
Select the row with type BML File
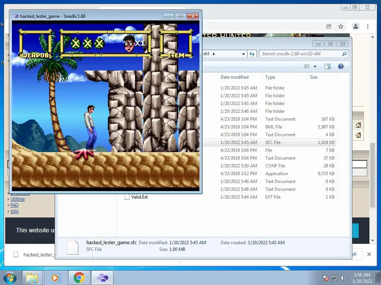point(269,127)
